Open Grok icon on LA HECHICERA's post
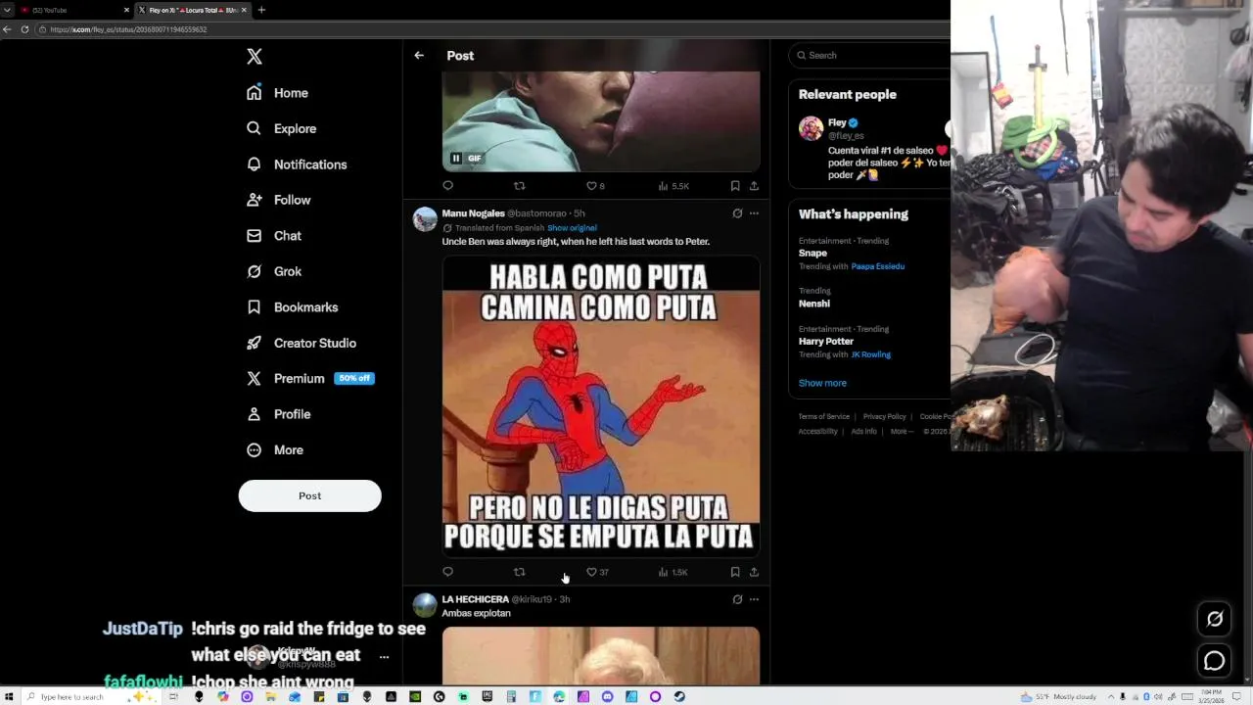The image size is (1253, 705). (737, 599)
